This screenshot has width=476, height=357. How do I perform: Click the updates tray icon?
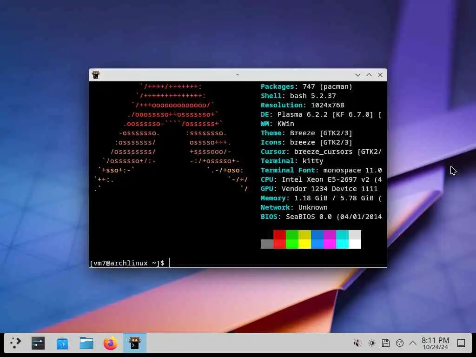coord(399,343)
